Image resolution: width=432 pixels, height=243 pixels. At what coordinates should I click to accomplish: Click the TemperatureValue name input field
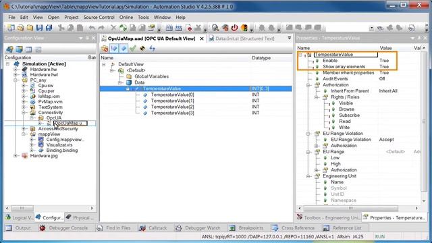(x=346, y=55)
